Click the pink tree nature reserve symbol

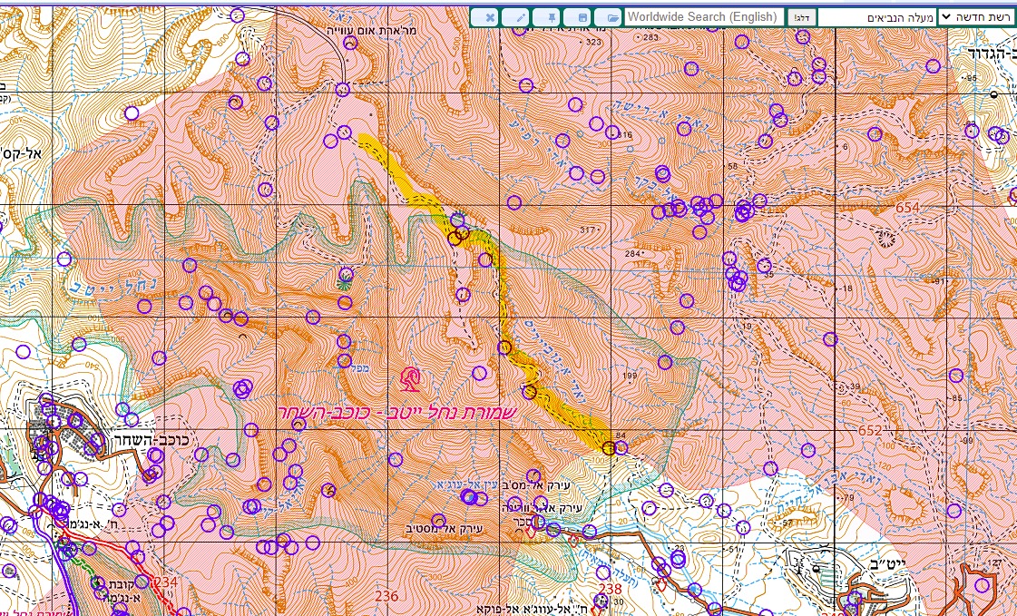click(411, 378)
